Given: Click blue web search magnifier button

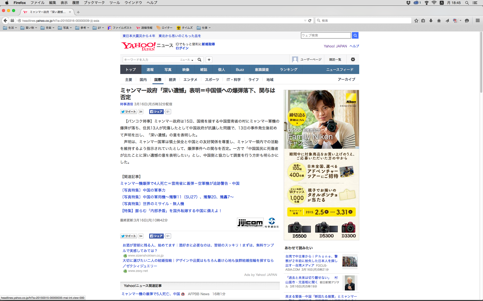Looking at the screenshot, I should tap(355, 35).
